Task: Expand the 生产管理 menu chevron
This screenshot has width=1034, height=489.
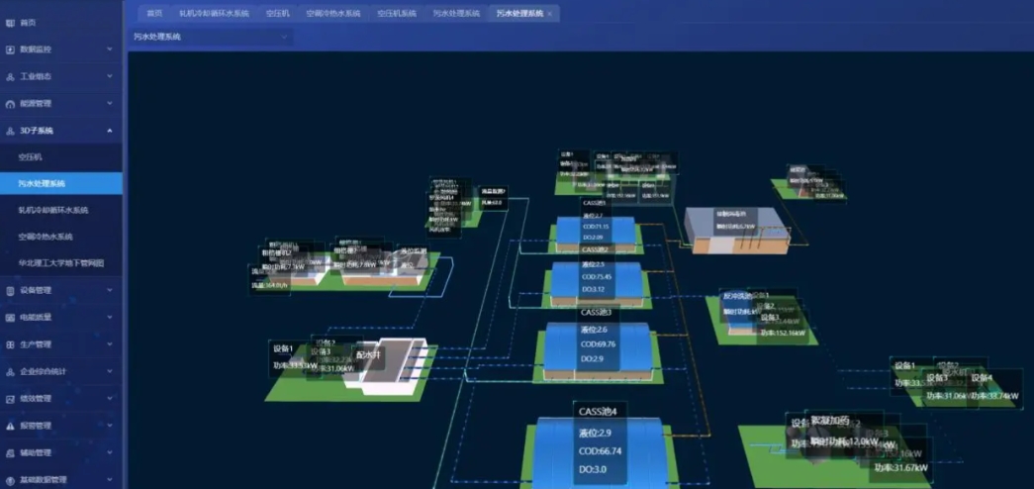Action: (110, 344)
